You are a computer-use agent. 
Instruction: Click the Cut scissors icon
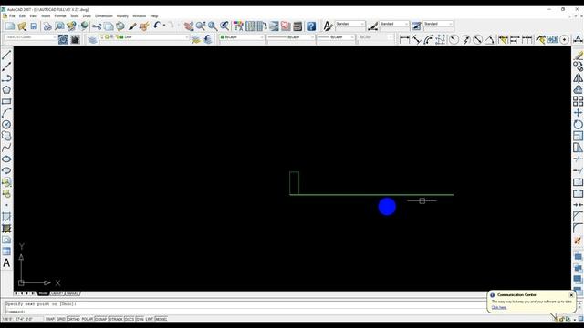97,26
